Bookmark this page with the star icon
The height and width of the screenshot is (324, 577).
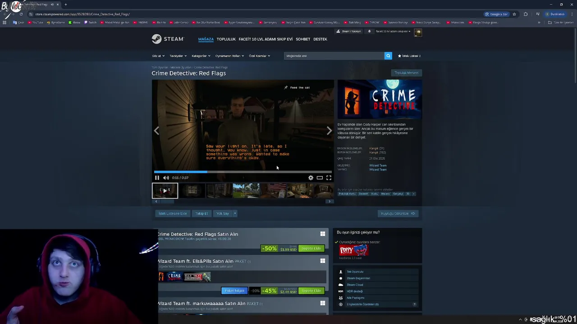point(514,14)
